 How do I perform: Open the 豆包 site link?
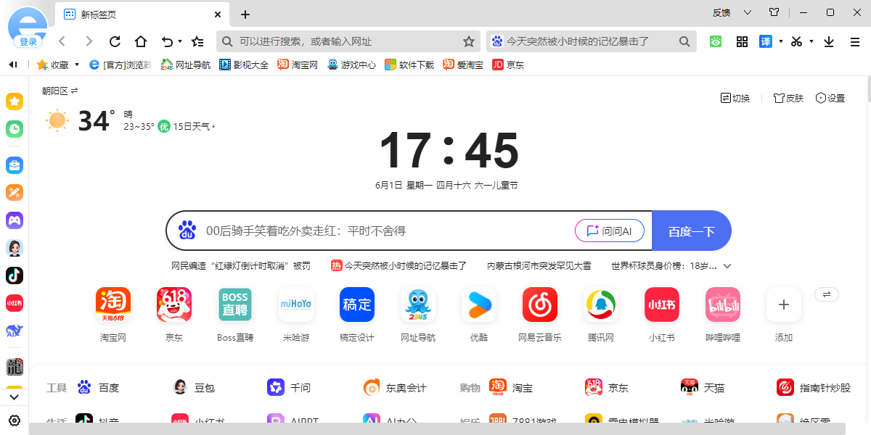(x=194, y=388)
